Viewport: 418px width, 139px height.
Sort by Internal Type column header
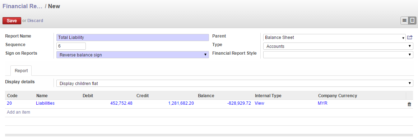[x=268, y=95]
